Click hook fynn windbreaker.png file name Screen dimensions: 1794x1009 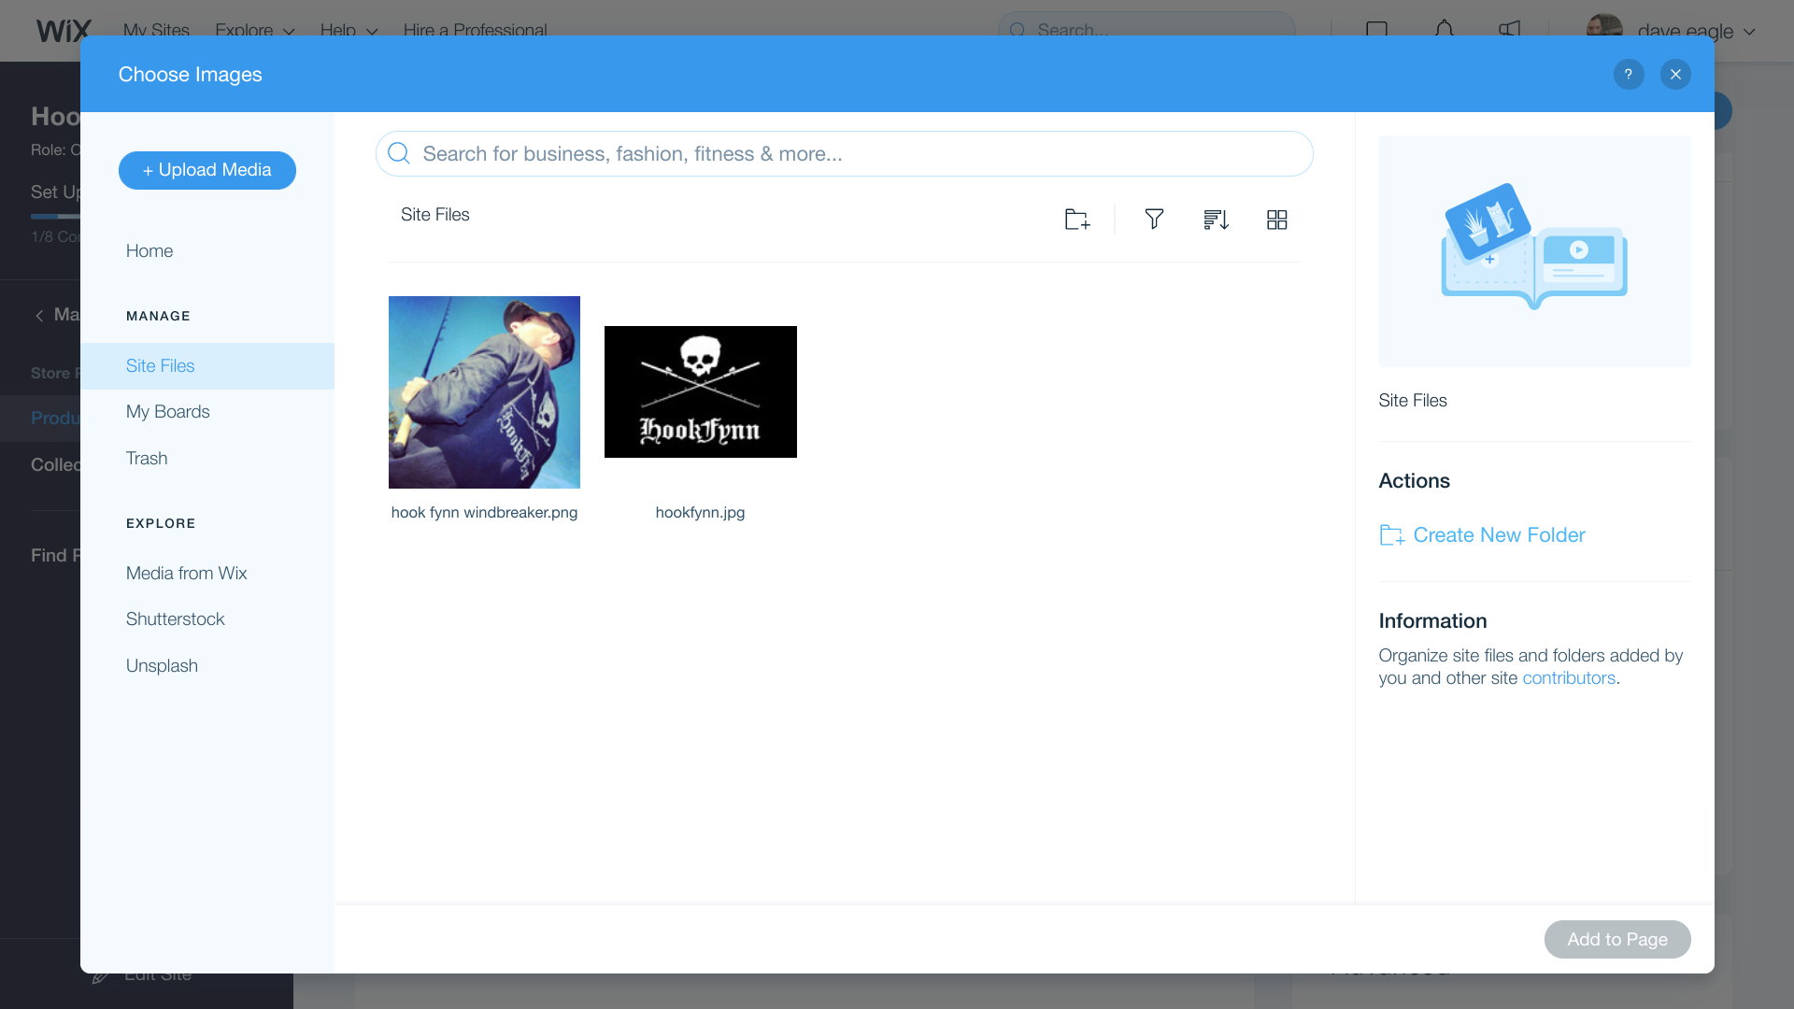tap(484, 513)
